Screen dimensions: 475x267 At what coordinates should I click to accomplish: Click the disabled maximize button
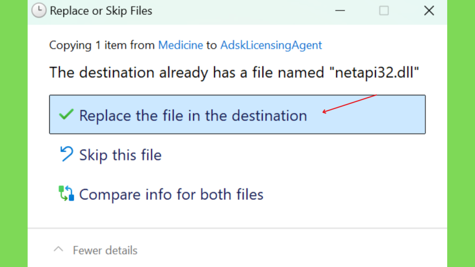[x=384, y=11]
